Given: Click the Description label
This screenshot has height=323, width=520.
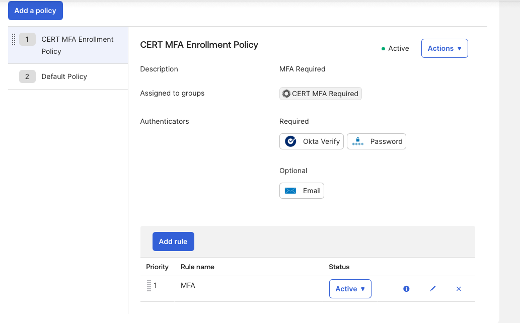Looking at the screenshot, I should point(159,69).
